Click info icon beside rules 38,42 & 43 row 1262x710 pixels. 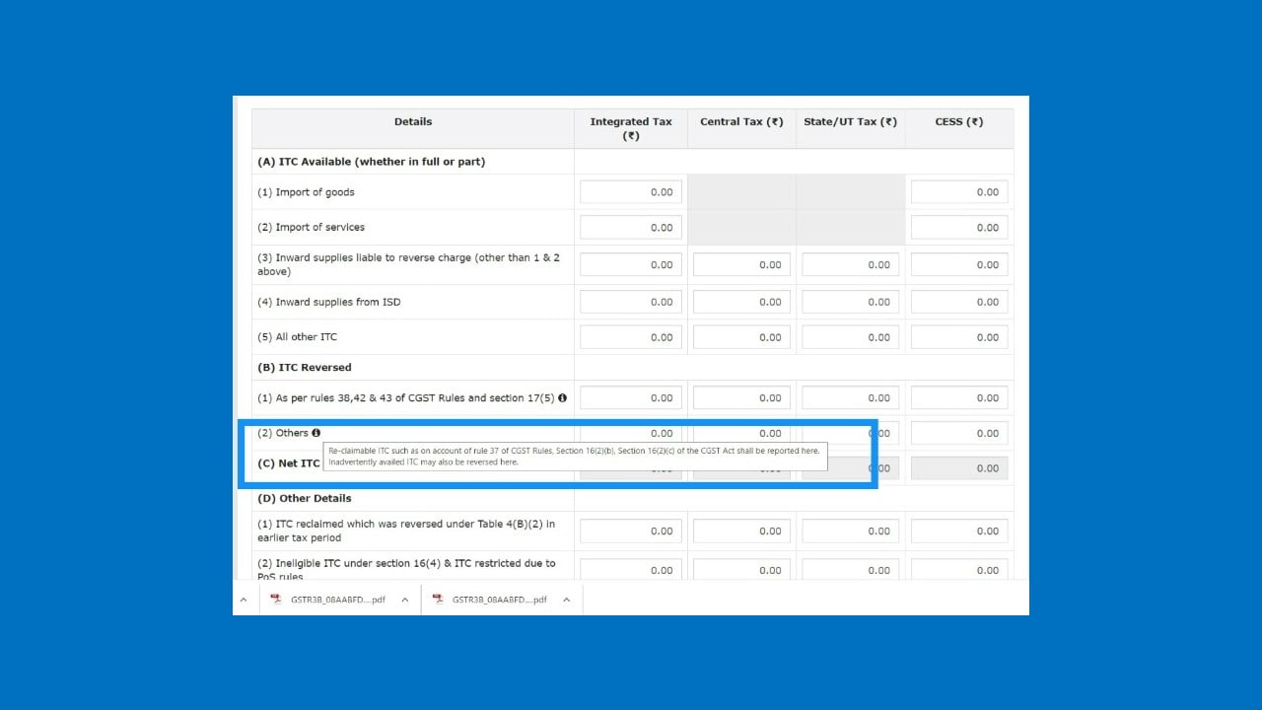(x=562, y=398)
